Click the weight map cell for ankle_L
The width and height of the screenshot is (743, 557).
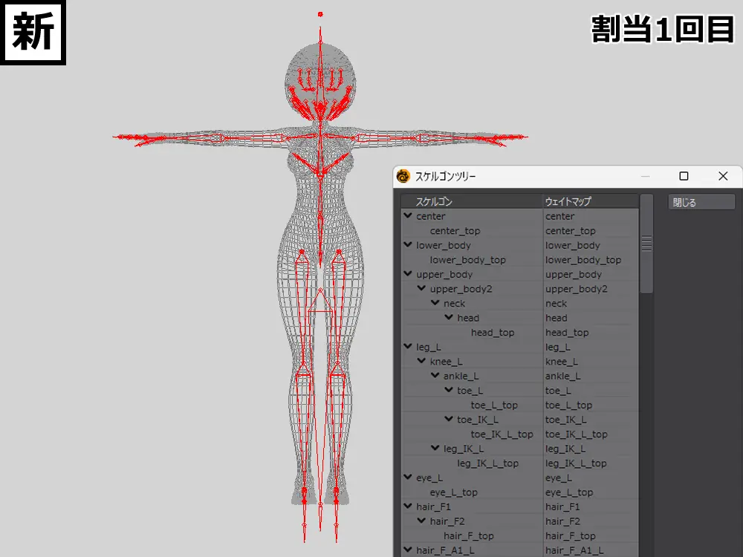point(563,376)
